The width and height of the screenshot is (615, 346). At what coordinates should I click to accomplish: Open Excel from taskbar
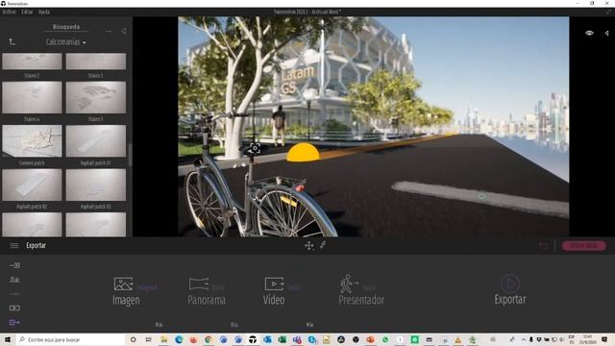(282, 339)
